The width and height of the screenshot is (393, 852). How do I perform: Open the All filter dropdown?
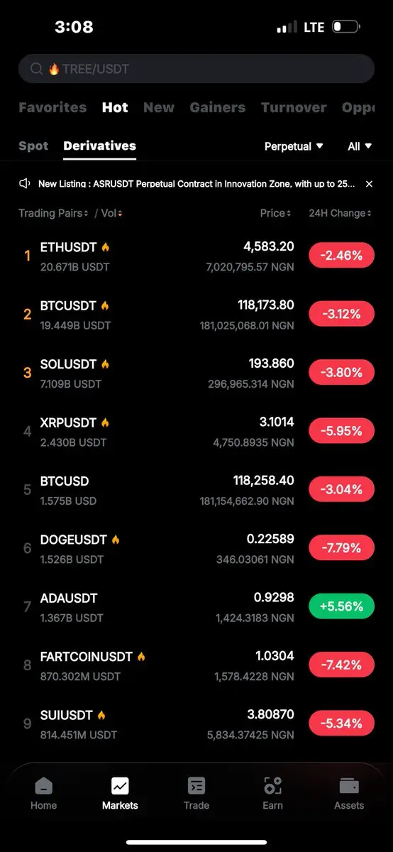[x=360, y=146]
